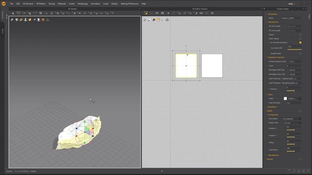Click the Simulate arrow icon in 3D toolbar
This screenshot has height=175, width=312.
[x=13, y=13]
